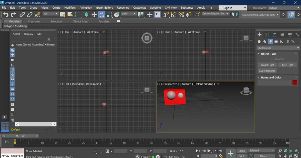Toggle the Angle Snap button
The image size is (301, 158).
pyautogui.click(x=174, y=15)
